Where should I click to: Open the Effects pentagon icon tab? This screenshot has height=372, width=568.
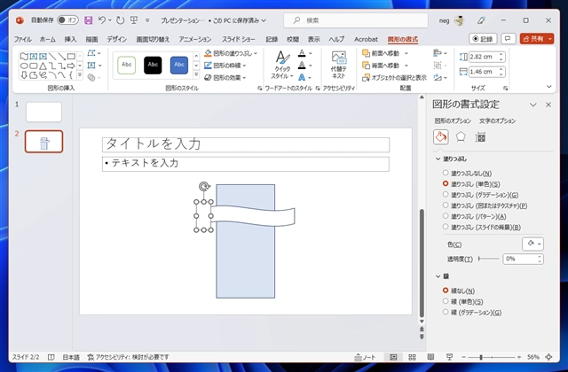(x=461, y=137)
